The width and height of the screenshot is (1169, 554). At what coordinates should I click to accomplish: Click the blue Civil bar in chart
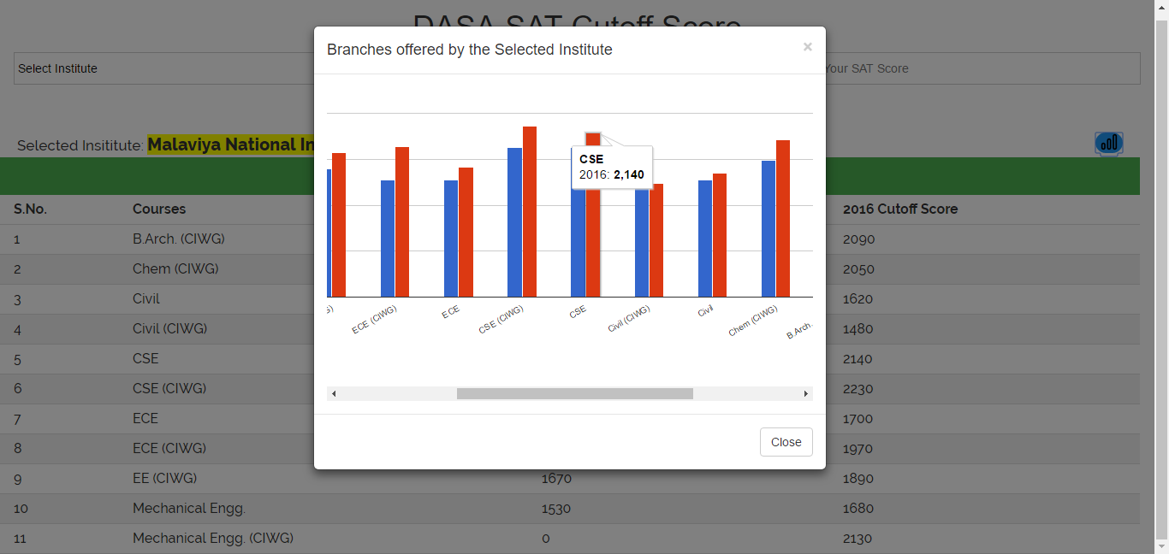[705, 239]
